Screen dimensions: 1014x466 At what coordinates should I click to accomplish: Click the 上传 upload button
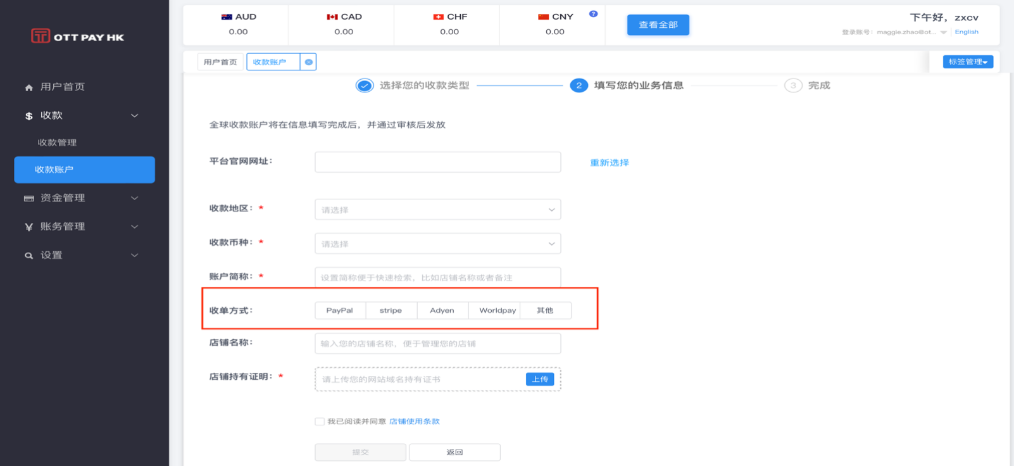(x=540, y=379)
